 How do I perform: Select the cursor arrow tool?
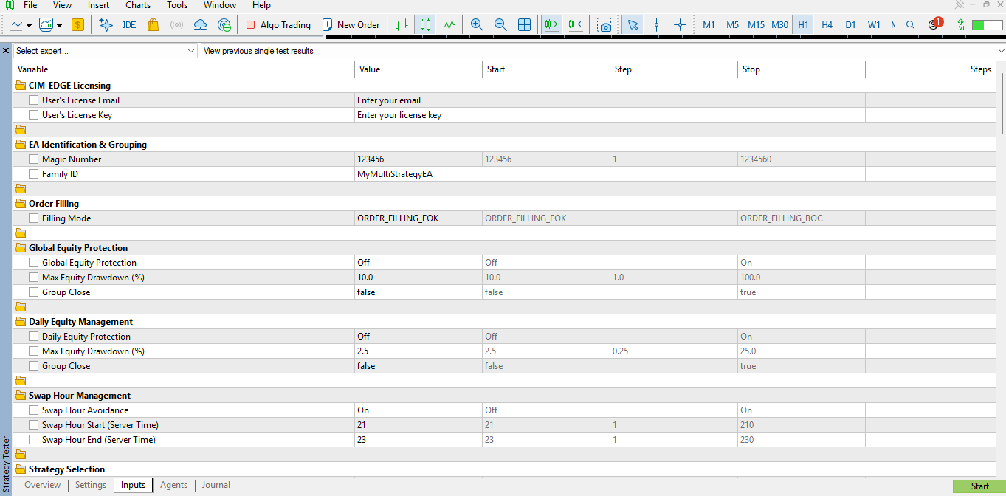(633, 24)
